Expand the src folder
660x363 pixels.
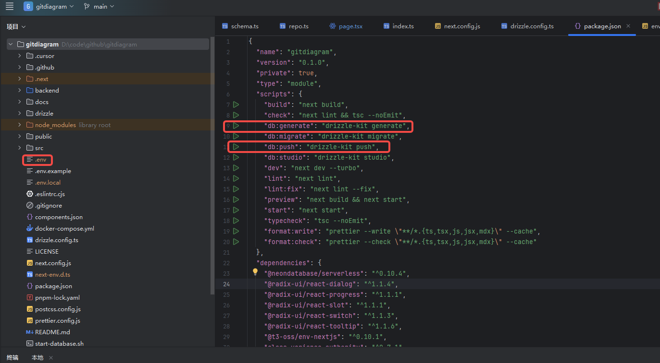(x=20, y=148)
